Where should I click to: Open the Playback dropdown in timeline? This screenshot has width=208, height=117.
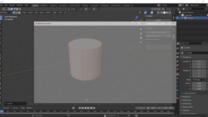coord(6,108)
